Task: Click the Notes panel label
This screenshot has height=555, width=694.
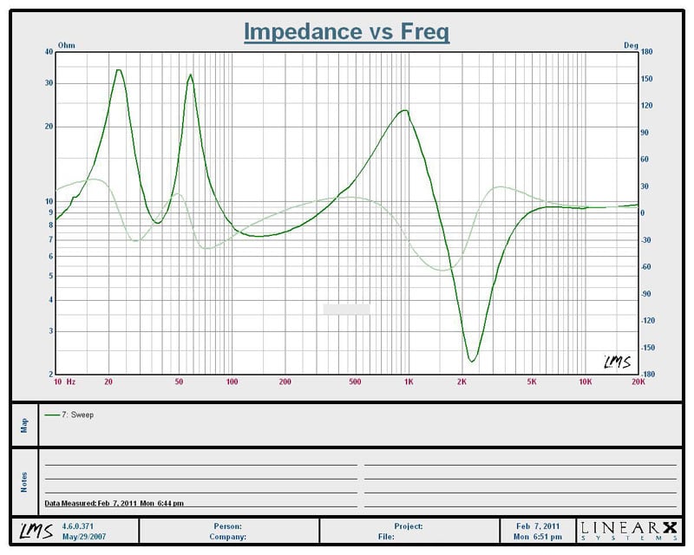Action: click(x=24, y=482)
